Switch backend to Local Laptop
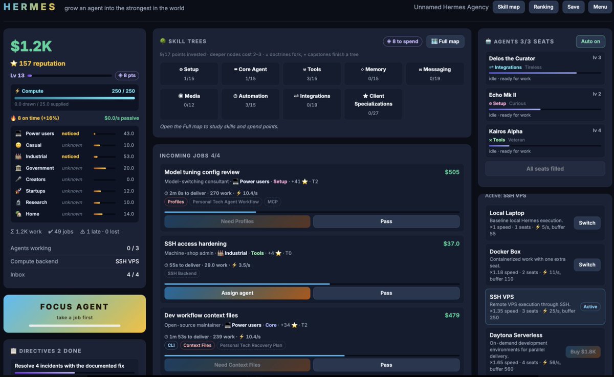Screen dimensions: 614x377 (587, 223)
